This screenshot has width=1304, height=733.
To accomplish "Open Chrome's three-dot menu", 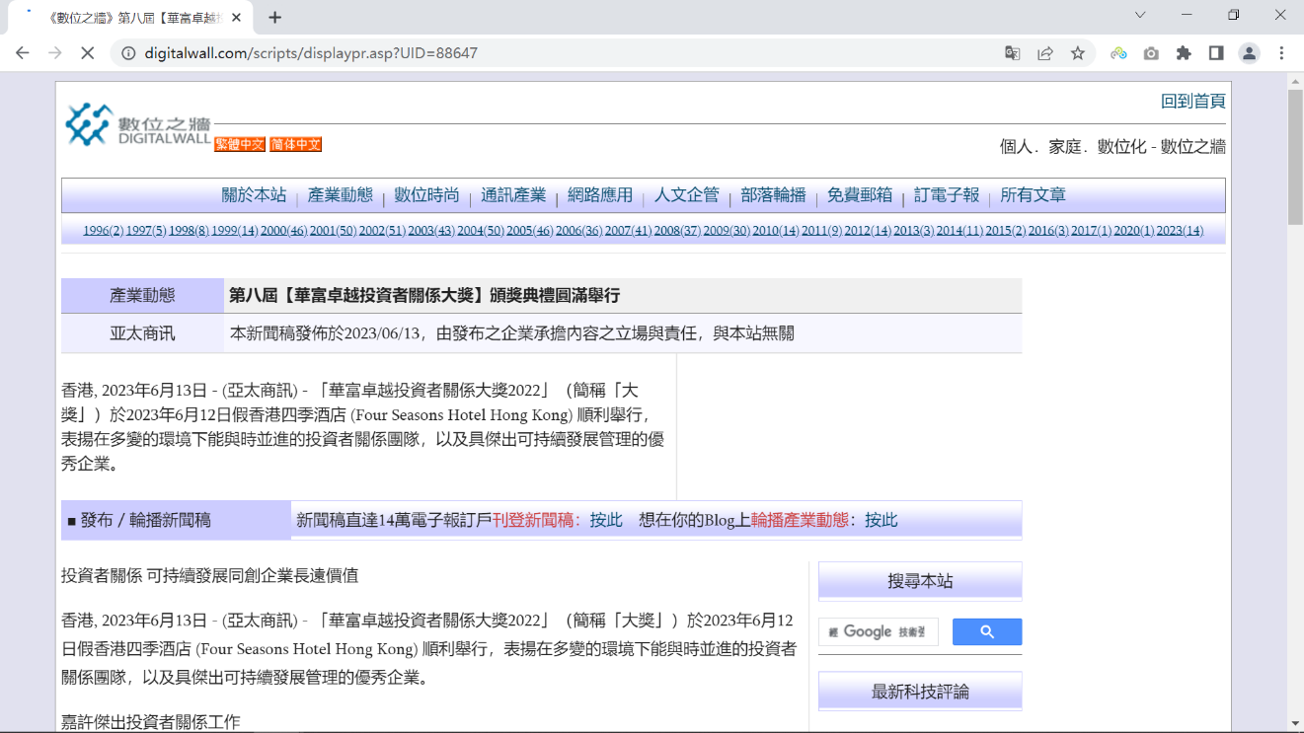I will [1281, 53].
